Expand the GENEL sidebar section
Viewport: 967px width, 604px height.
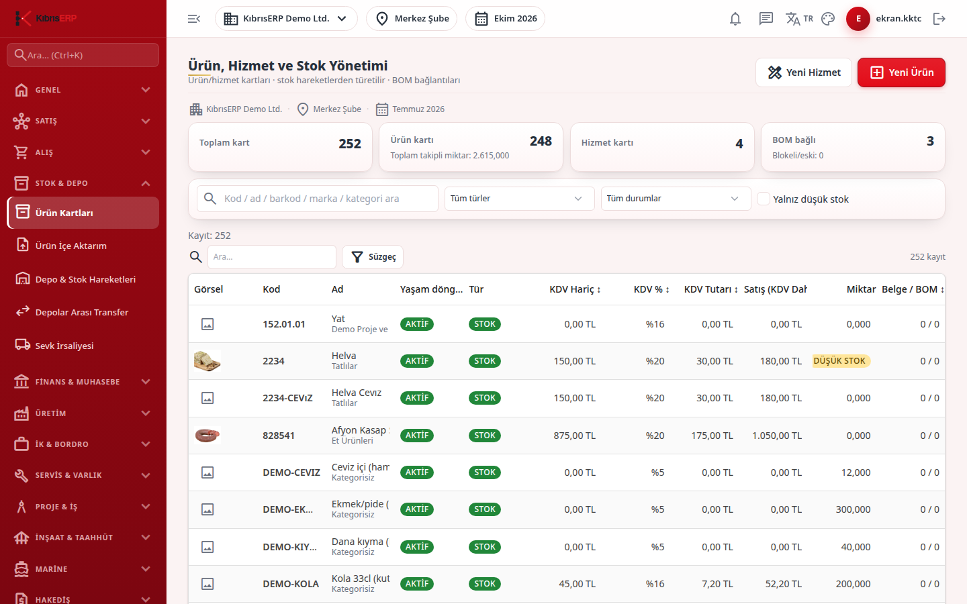tap(83, 90)
